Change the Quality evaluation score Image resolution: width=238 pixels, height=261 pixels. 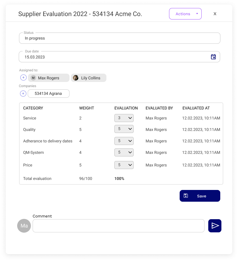(124, 129)
